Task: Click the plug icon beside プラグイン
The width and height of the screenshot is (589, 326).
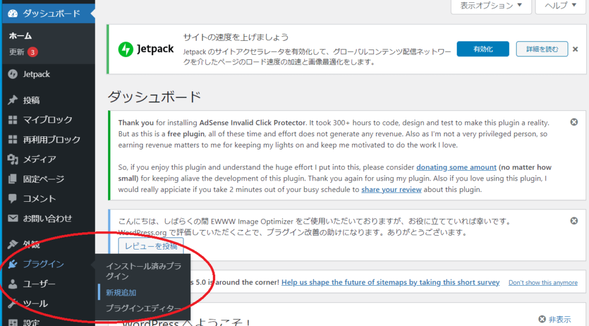Action: point(13,264)
